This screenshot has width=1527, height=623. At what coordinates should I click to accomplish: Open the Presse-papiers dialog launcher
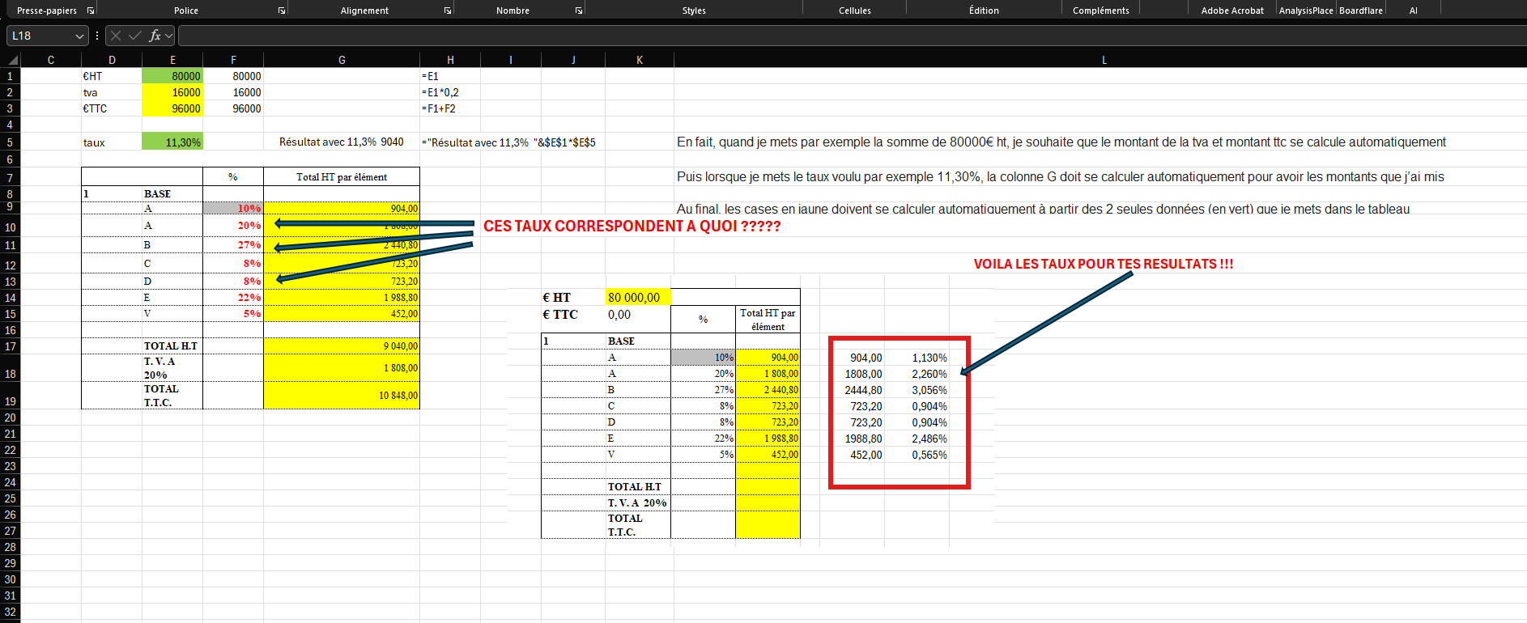(x=91, y=11)
